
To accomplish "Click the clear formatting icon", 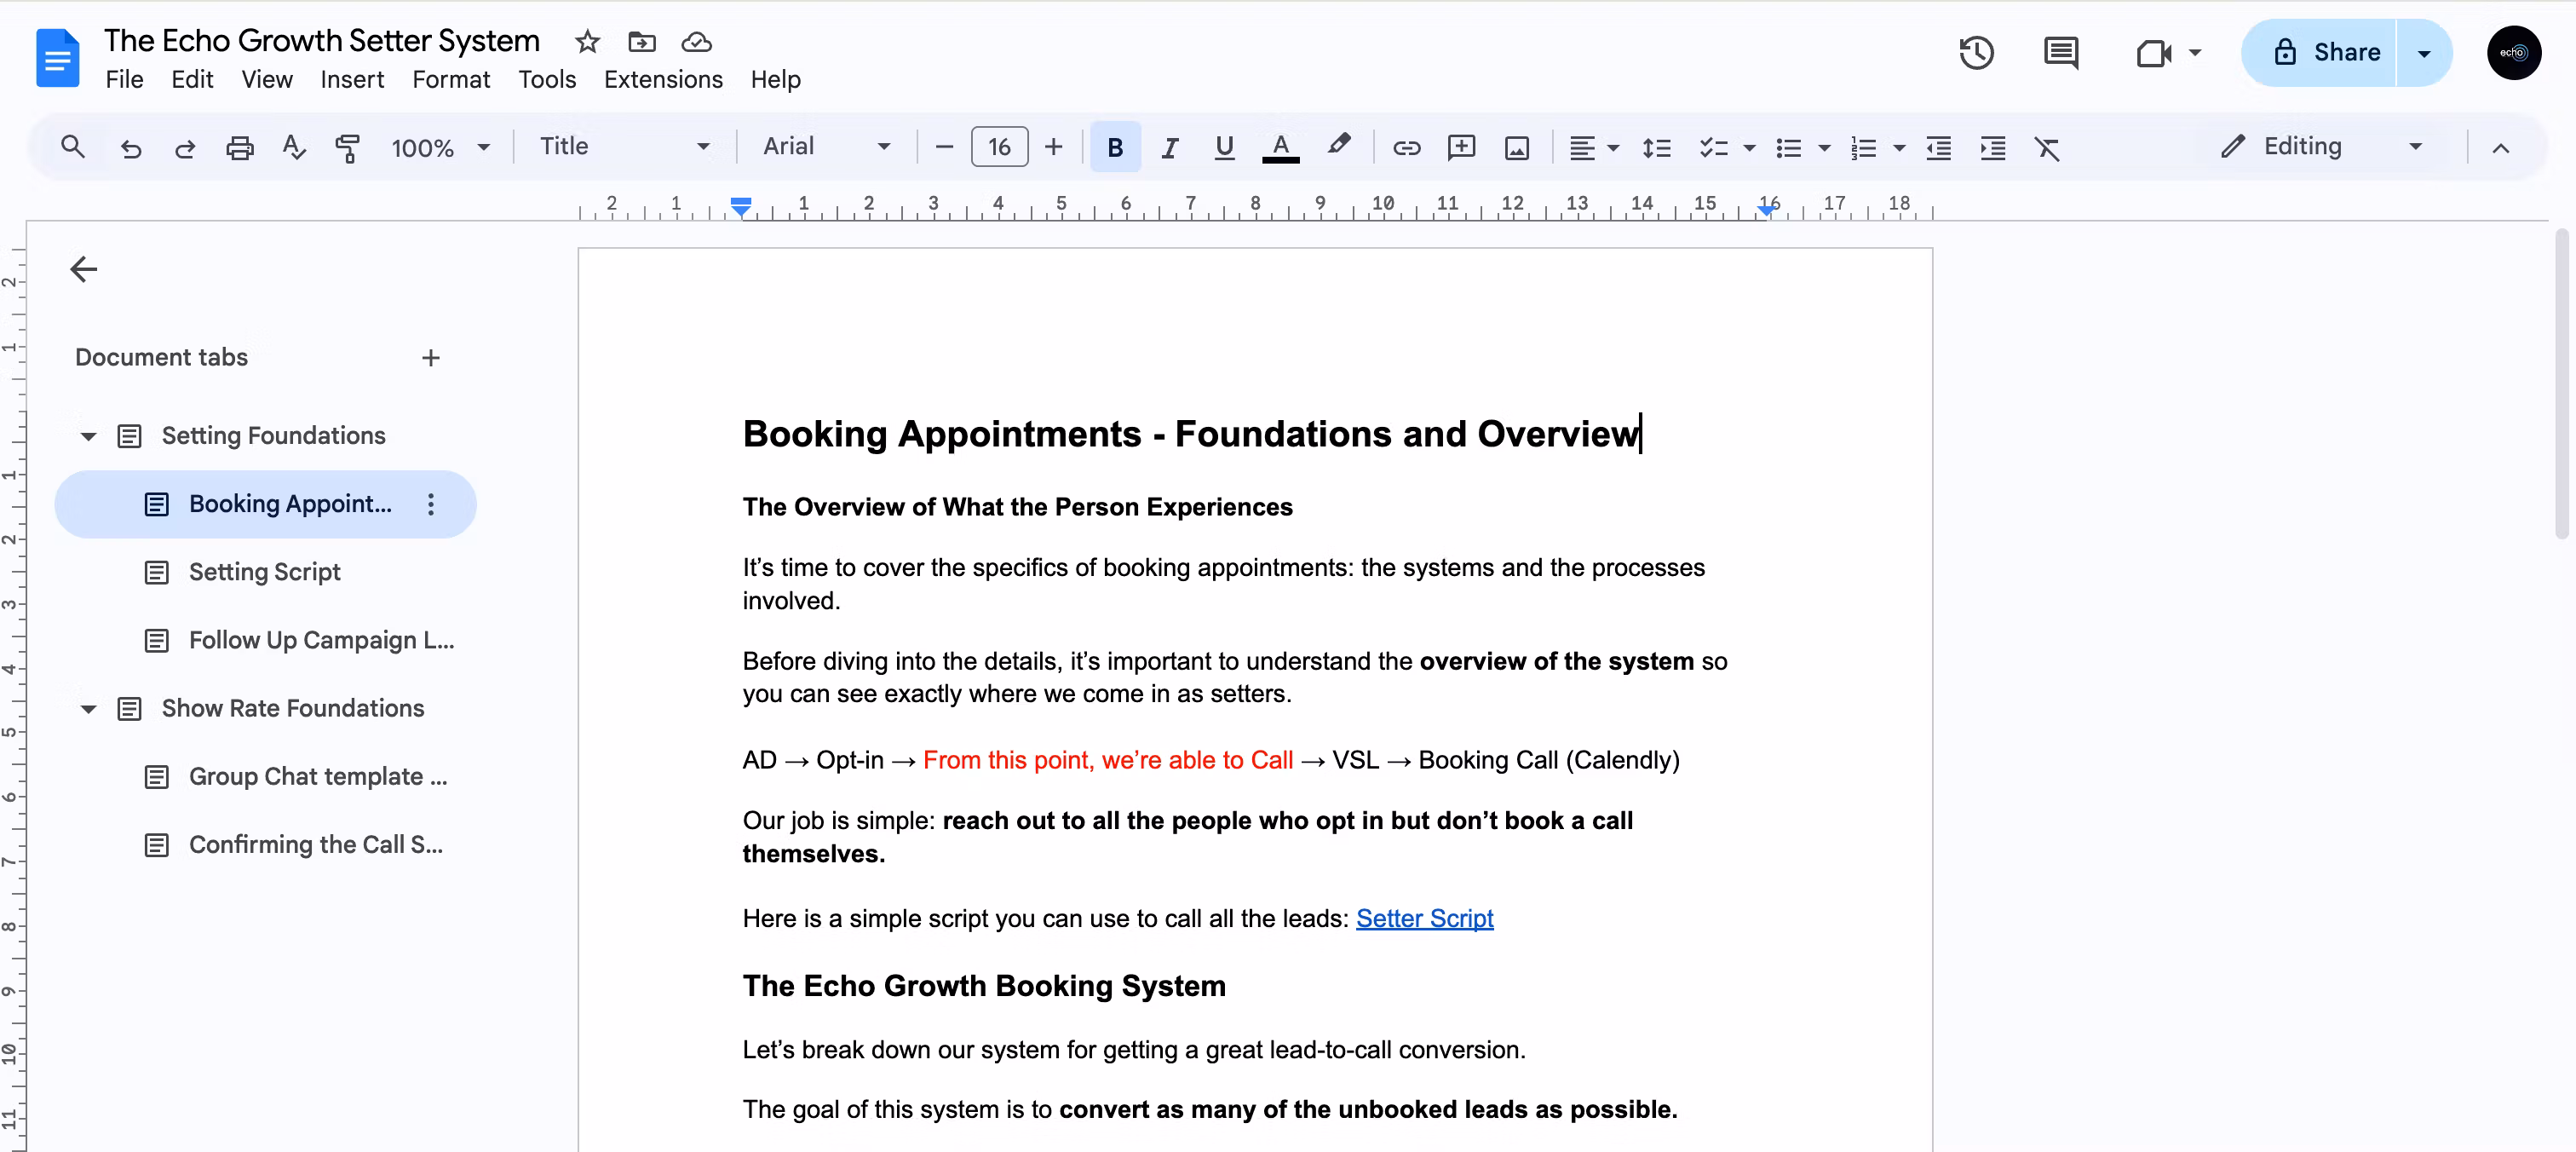I will [x=2047, y=147].
